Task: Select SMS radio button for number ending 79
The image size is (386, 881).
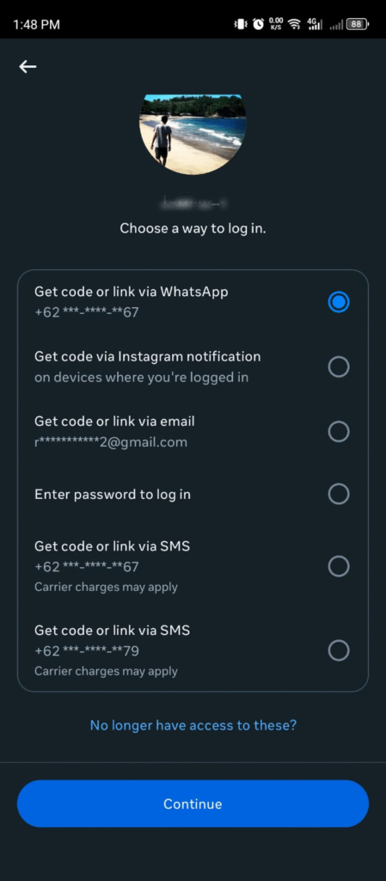Action: (x=339, y=650)
